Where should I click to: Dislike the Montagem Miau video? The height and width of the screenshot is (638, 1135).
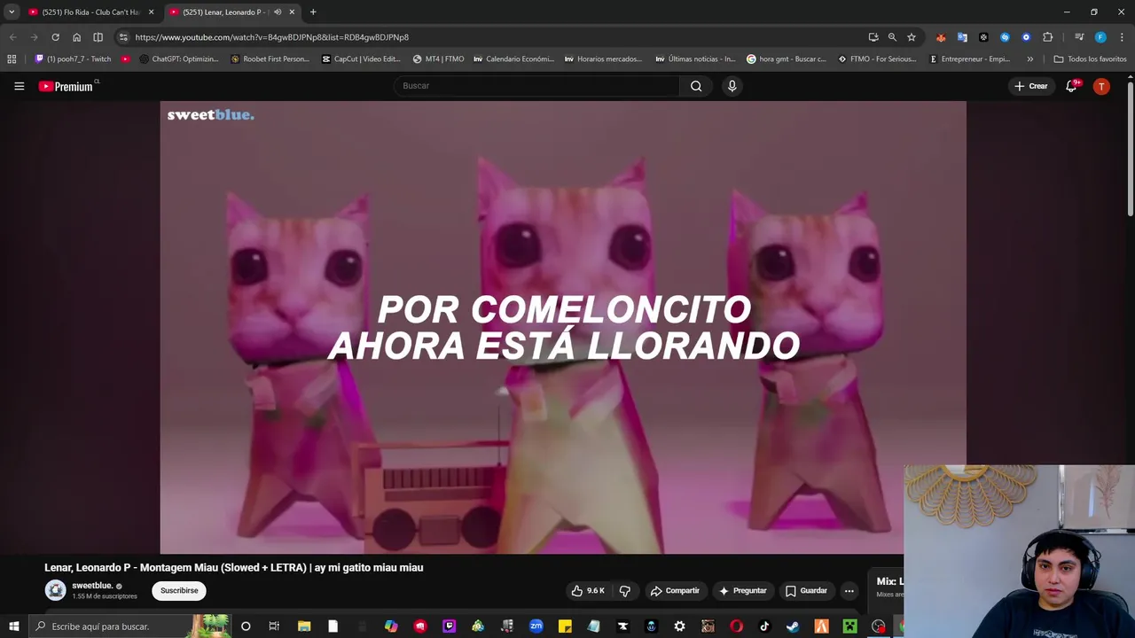tap(625, 591)
